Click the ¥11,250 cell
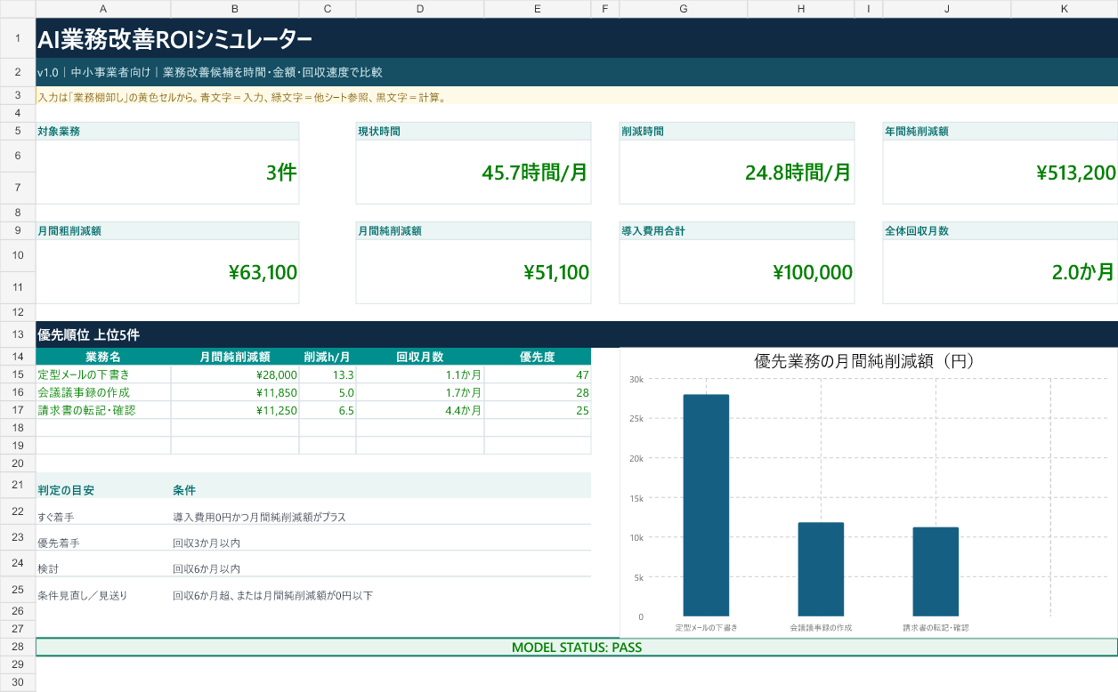 (235, 410)
